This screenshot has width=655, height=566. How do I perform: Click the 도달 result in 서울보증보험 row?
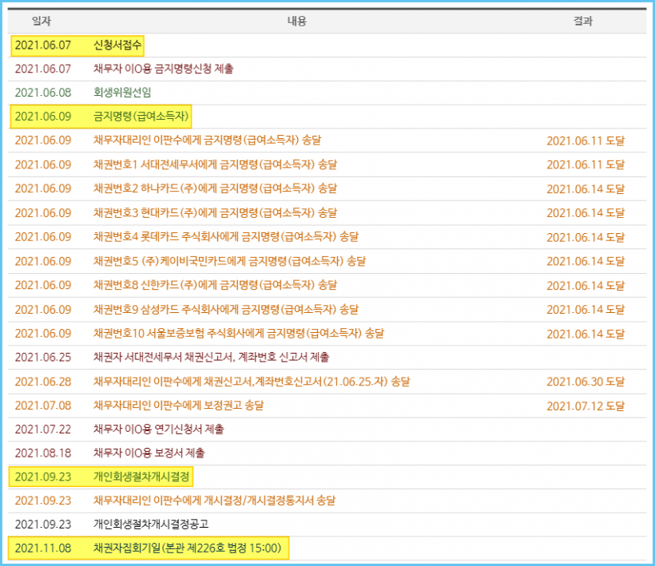point(586,334)
